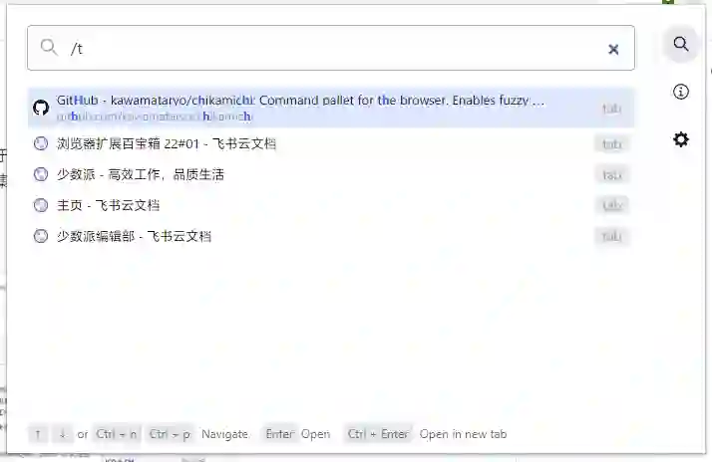Click the magnifier icon inside search box
Viewport: 712px width, 462px height.
tap(49, 47)
